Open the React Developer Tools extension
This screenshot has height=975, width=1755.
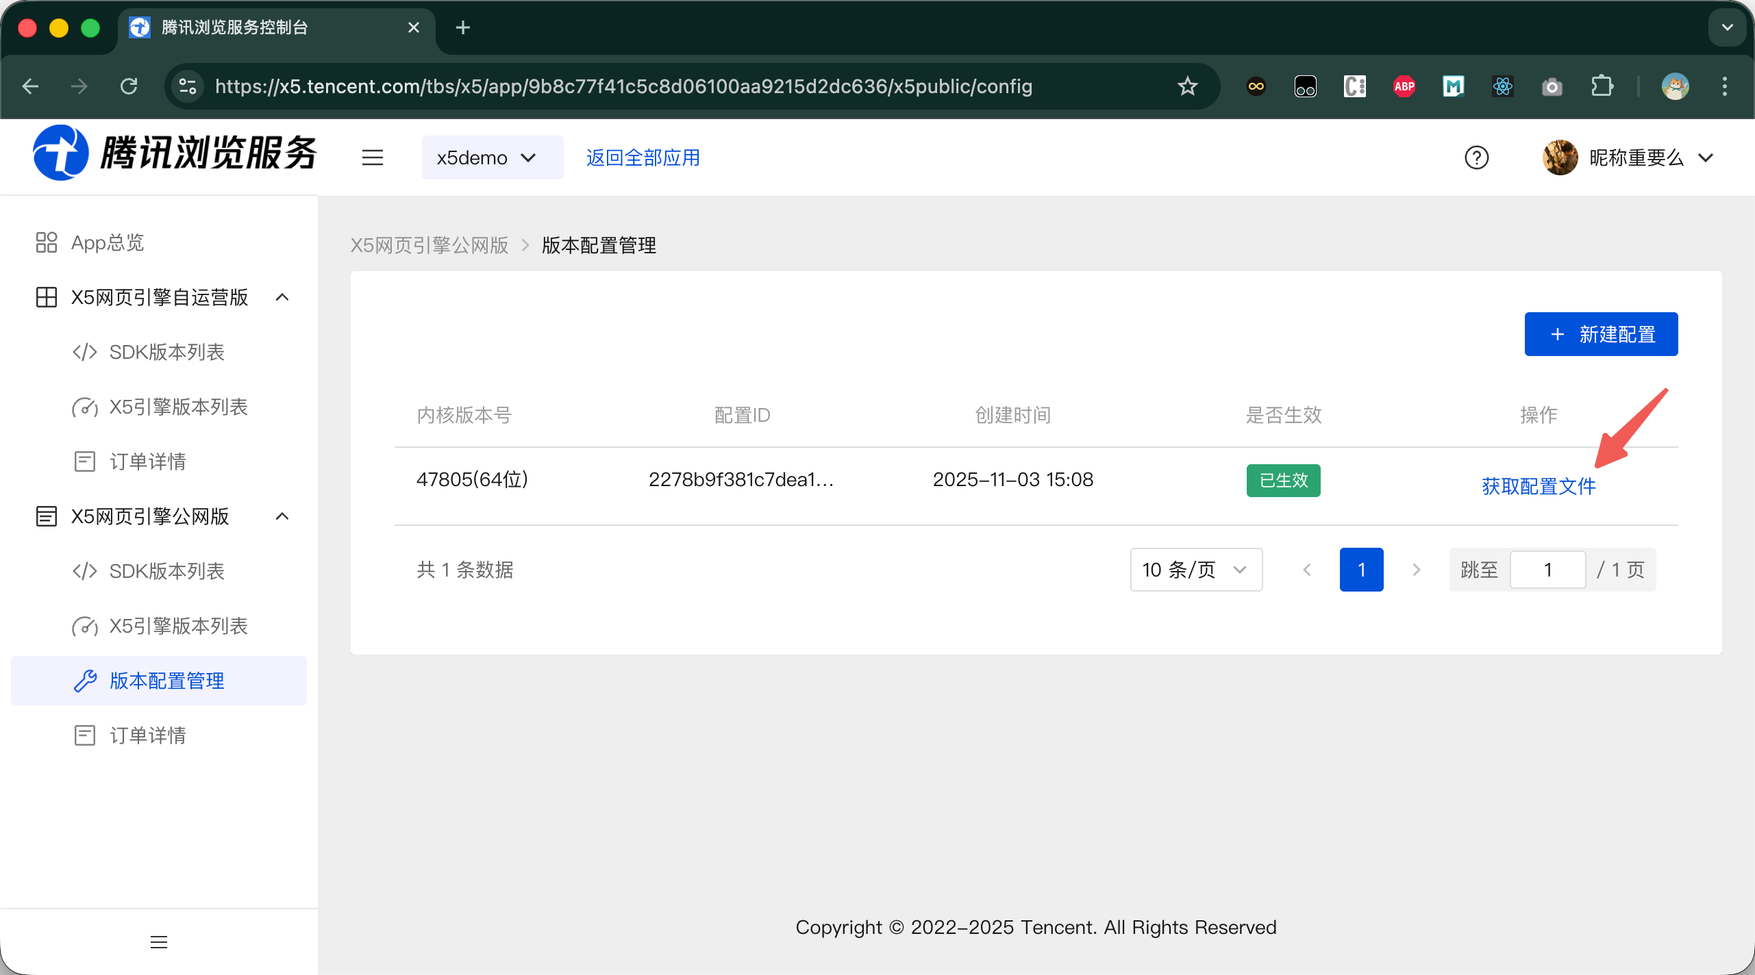coord(1502,86)
